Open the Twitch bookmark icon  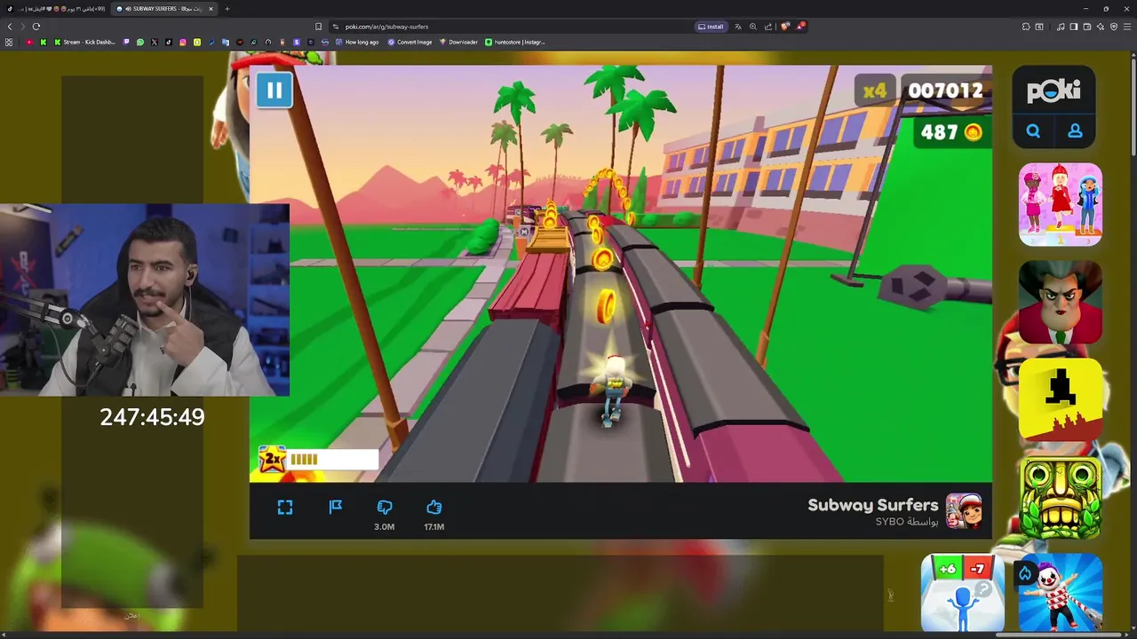point(126,42)
